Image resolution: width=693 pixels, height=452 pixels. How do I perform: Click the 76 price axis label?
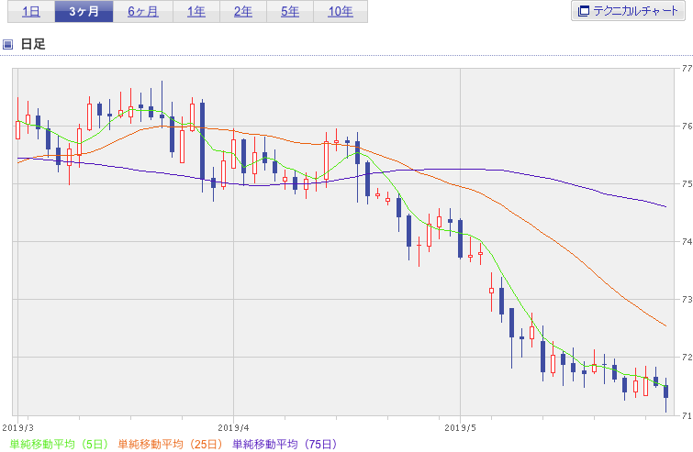pos(687,127)
